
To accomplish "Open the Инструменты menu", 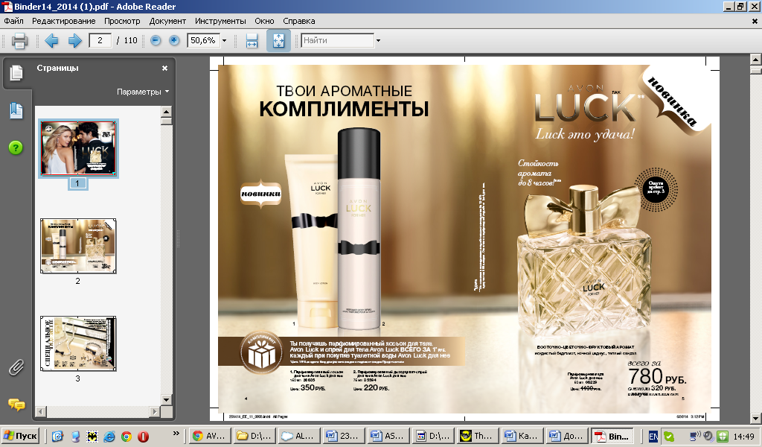I will click(220, 21).
